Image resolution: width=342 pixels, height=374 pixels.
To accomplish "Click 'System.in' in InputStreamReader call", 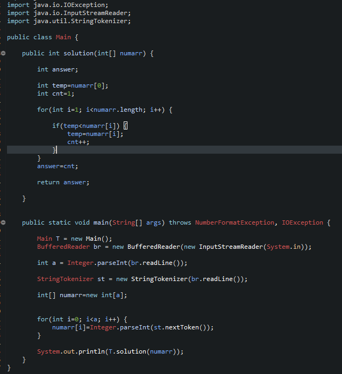I will coord(283,247).
